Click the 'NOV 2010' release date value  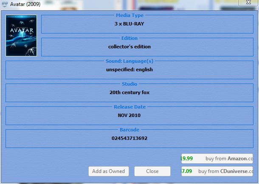[x=129, y=115]
